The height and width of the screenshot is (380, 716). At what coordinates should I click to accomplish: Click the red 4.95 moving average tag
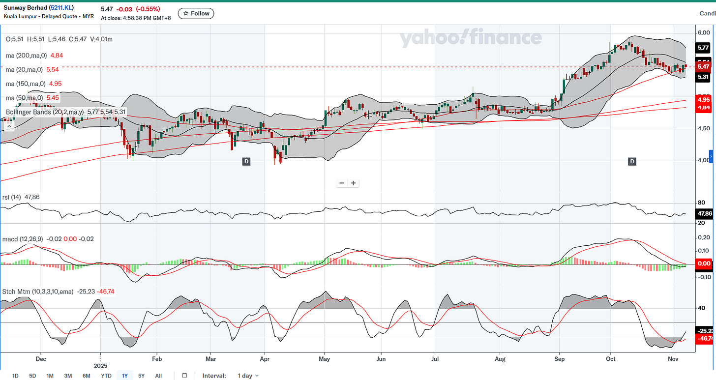[x=703, y=100]
